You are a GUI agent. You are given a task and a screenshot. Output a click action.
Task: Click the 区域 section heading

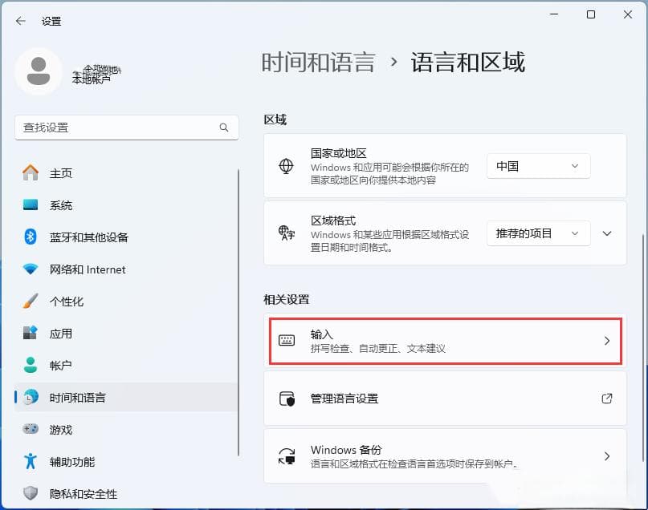click(275, 119)
